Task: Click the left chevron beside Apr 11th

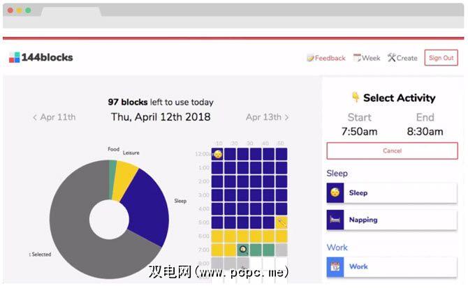Action: (x=35, y=118)
